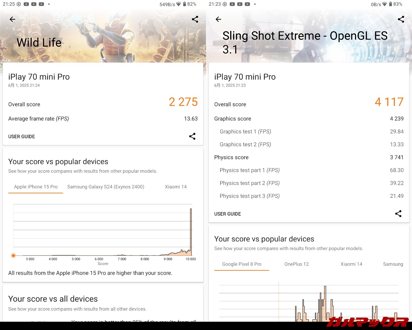This screenshot has height=330, width=412.
Task: Click the Graphics test 2 (FPS) row
Action: [309, 144]
